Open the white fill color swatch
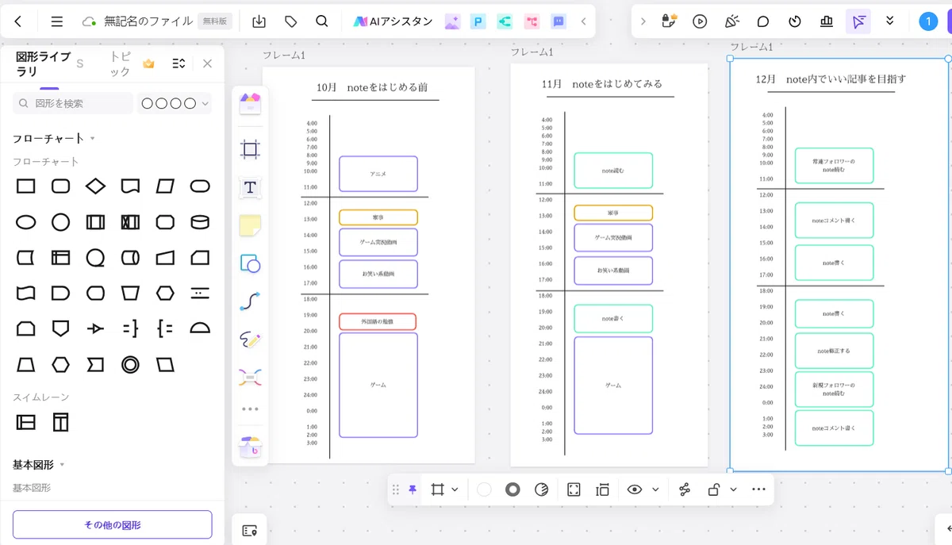952x545 pixels. (484, 489)
